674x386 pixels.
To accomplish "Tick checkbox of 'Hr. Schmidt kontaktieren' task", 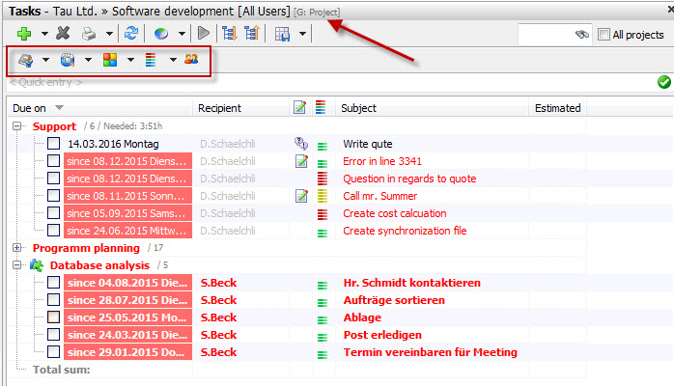I will [x=54, y=283].
